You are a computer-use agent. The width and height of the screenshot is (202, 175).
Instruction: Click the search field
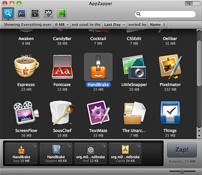coord(165,14)
